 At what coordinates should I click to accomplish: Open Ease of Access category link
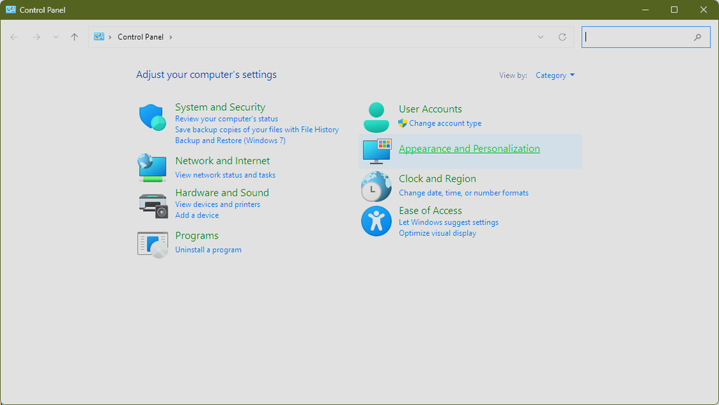click(430, 211)
